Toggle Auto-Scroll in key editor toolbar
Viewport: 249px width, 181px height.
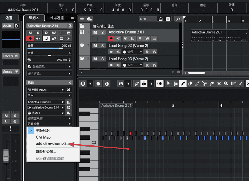[x=144, y=83]
